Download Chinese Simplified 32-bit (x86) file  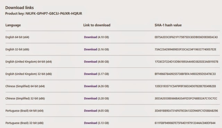(x=91, y=98)
